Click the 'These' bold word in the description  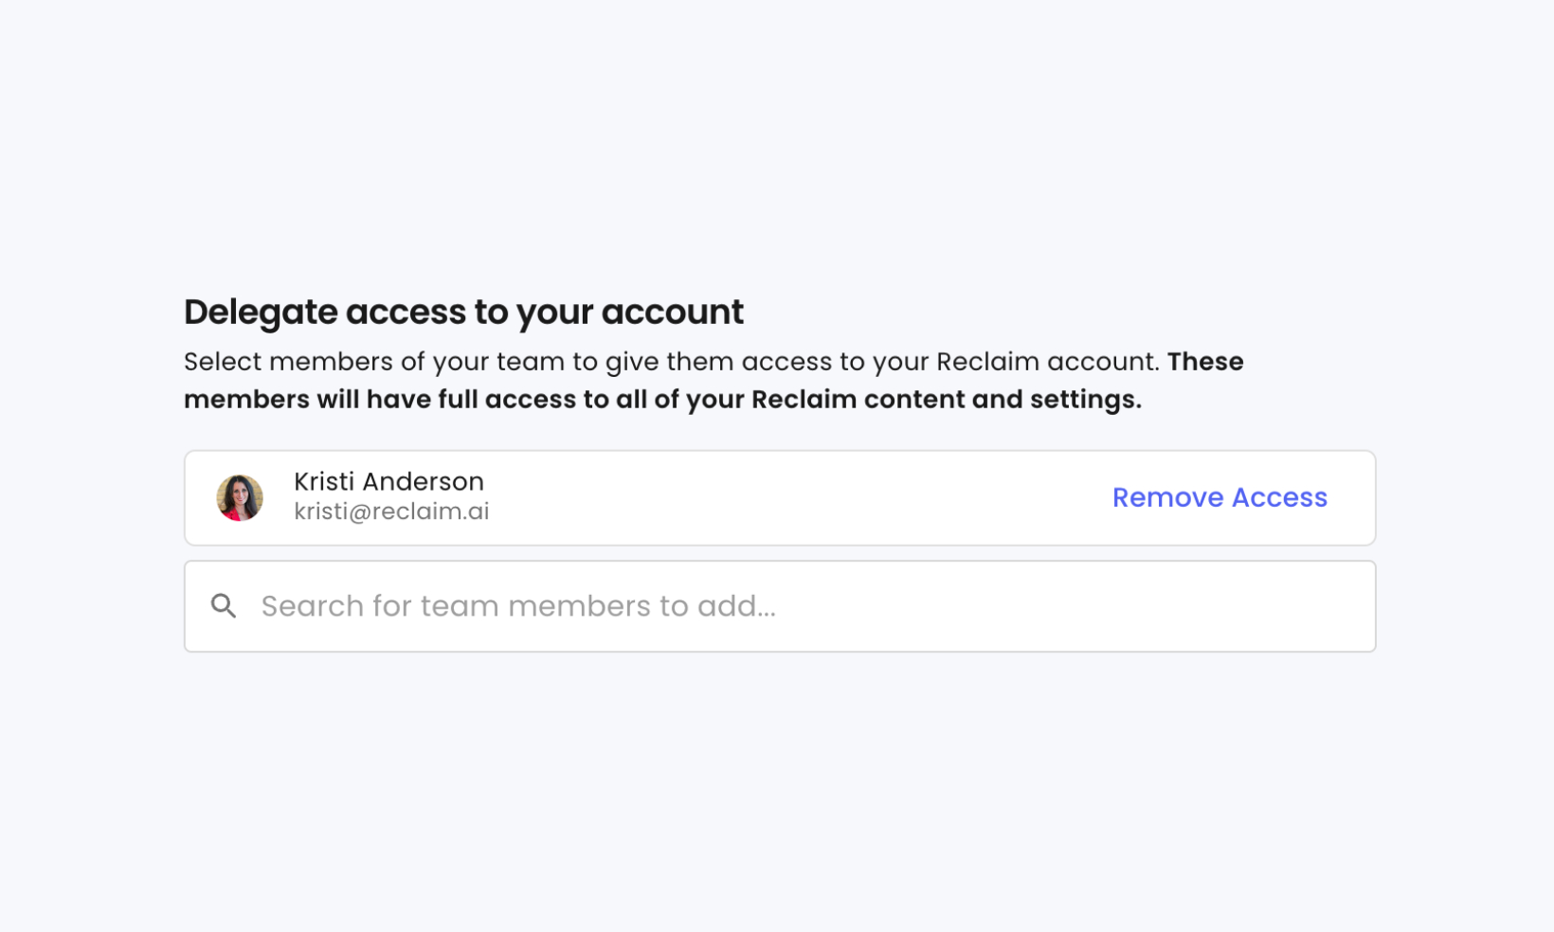click(1205, 362)
